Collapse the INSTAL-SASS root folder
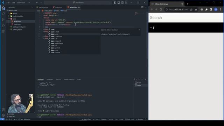 pyautogui.click(x=13, y=10)
